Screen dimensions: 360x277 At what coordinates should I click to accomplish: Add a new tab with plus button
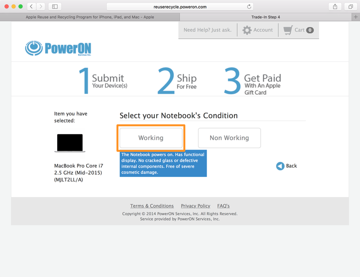coord(355,17)
